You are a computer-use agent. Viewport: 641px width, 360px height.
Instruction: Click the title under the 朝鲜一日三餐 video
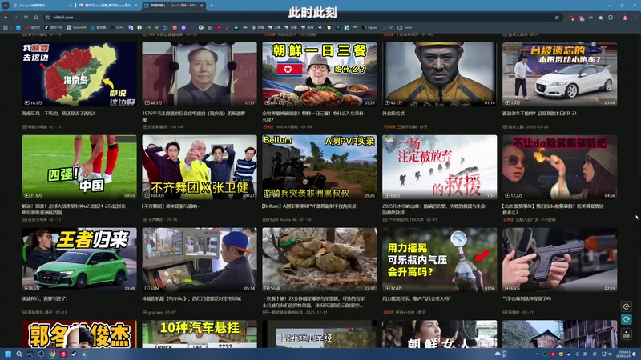[x=313, y=116]
